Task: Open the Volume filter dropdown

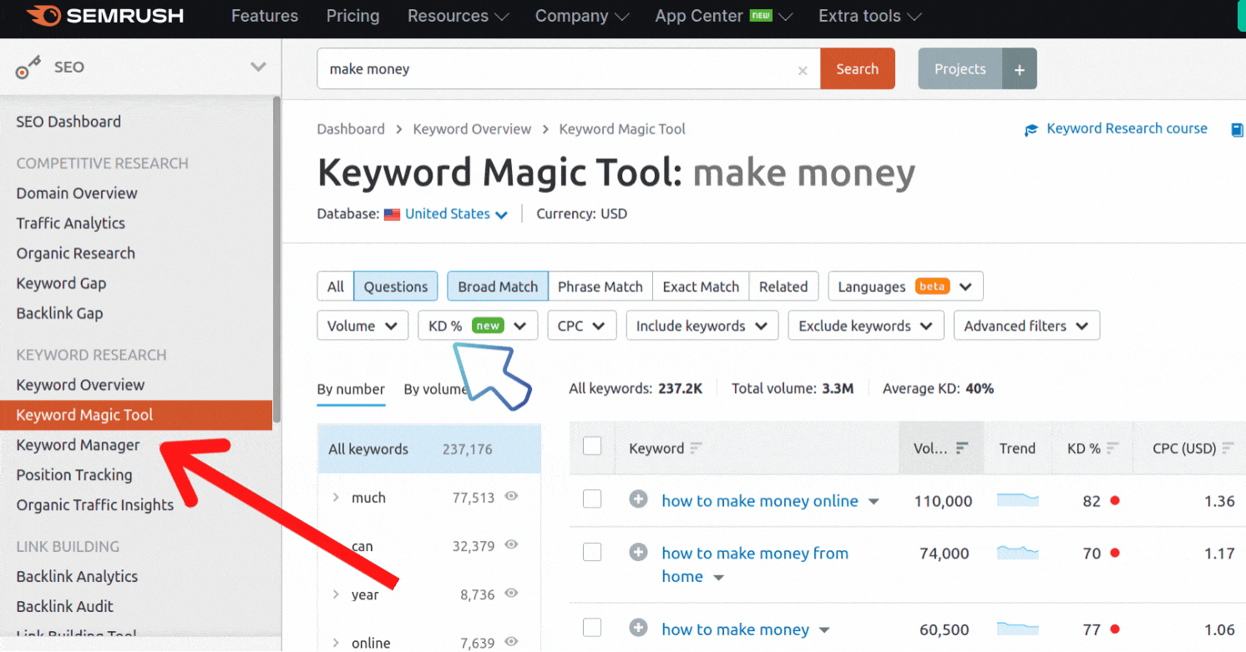Action: point(362,326)
